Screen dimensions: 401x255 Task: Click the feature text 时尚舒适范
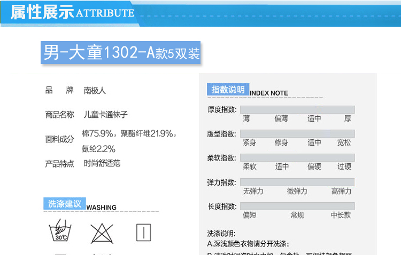pos(102,163)
